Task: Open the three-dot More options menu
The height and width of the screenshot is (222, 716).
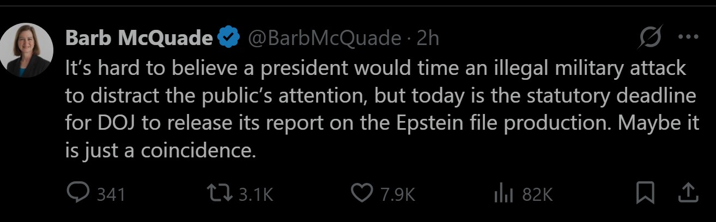Action: point(688,37)
